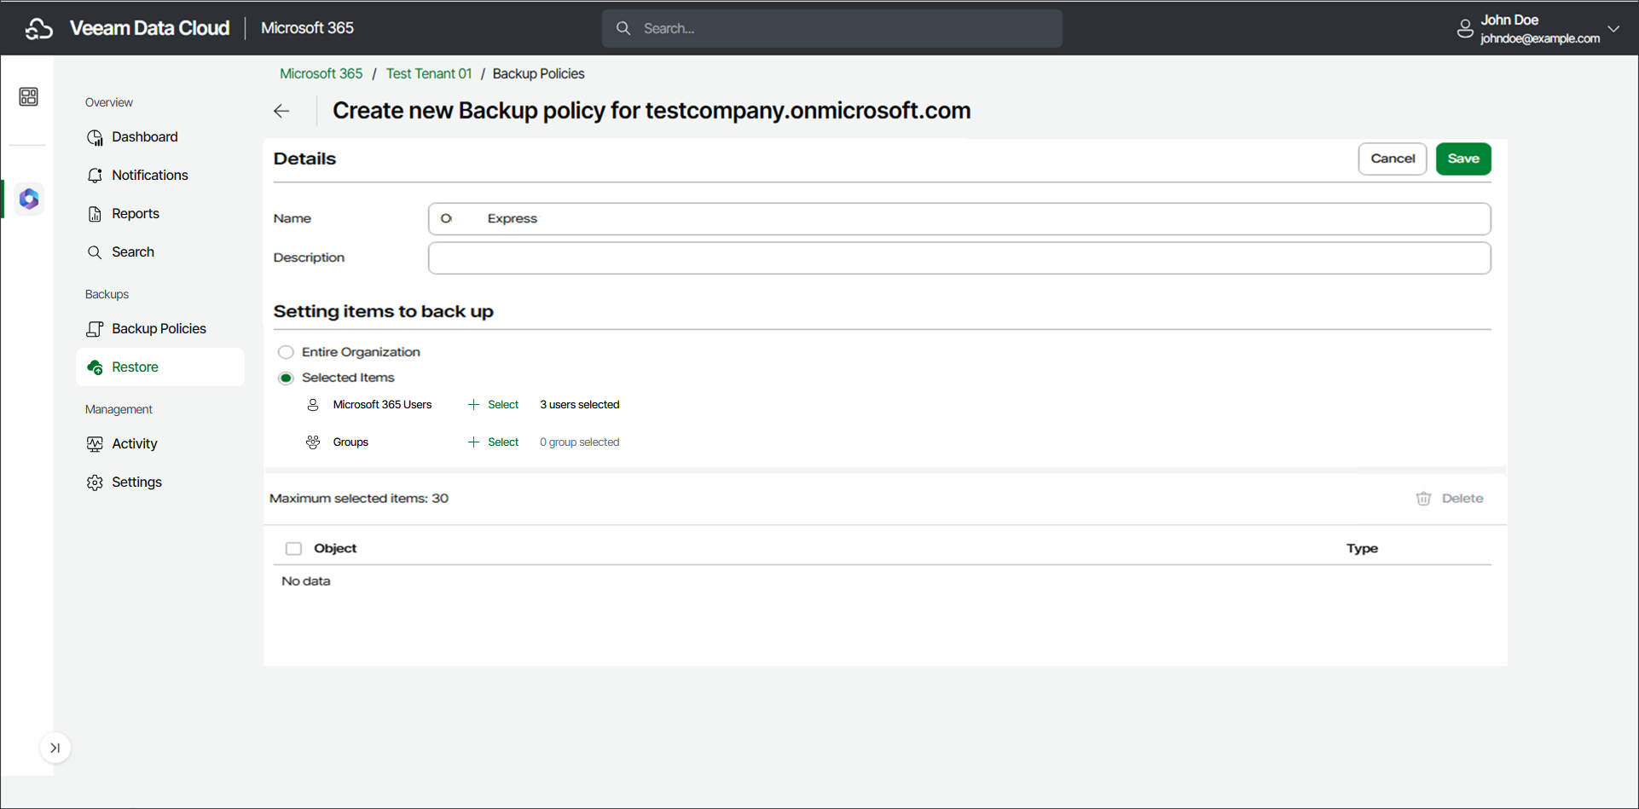The width and height of the screenshot is (1639, 809).
Task: Click the 'No data' table text
Action: click(x=306, y=581)
